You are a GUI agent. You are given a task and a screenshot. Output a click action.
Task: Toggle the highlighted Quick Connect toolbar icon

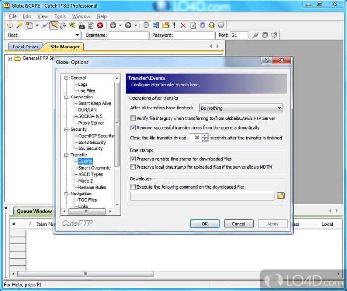click(54, 25)
